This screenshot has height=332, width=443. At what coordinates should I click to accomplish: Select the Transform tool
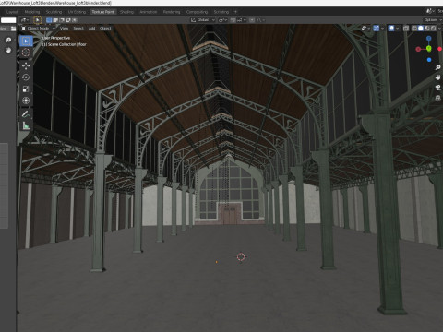tap(26, 101)
